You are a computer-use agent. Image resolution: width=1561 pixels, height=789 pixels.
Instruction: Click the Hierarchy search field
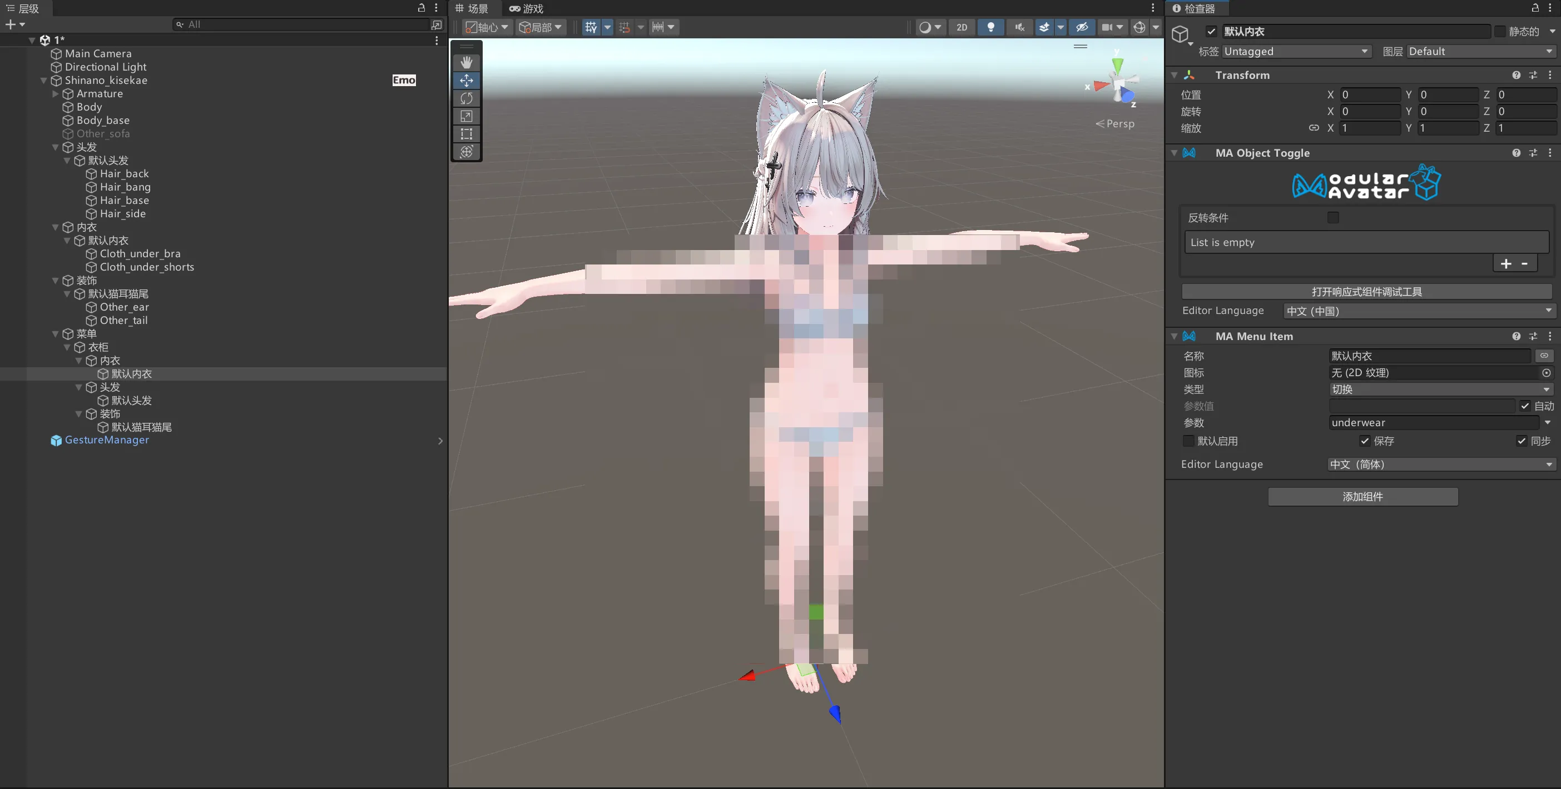(x=301, y=25)
